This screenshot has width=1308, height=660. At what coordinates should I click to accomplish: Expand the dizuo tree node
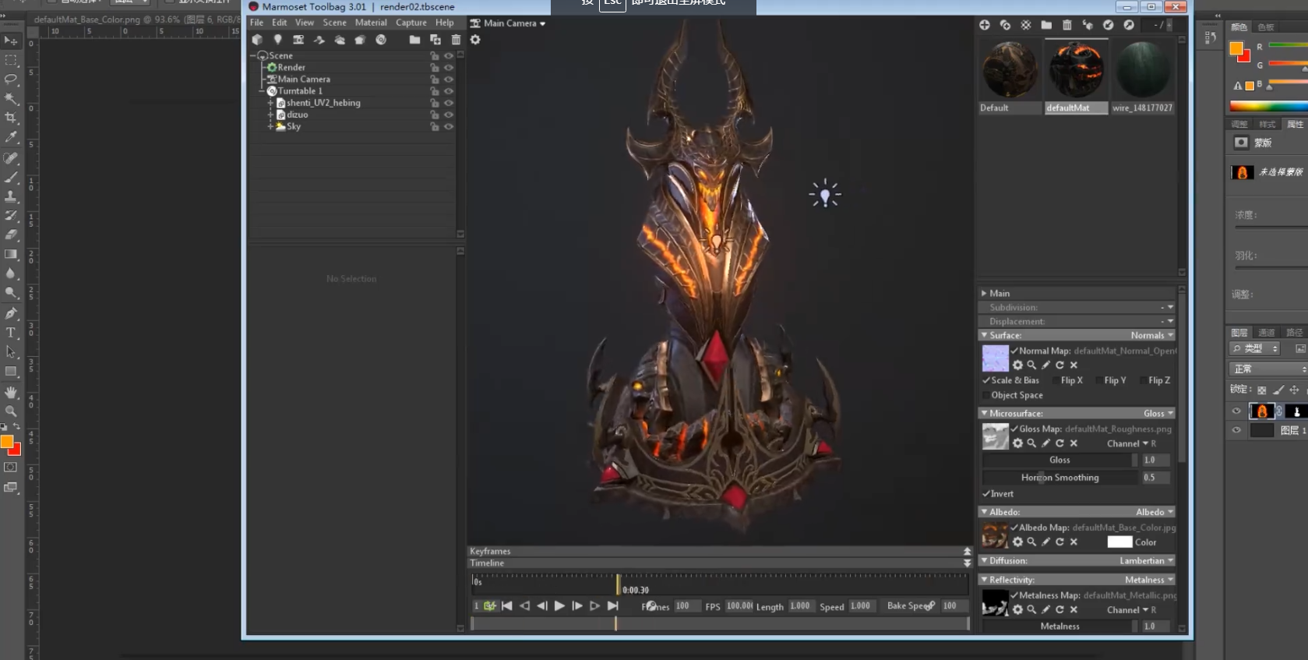tap(270, 115)
